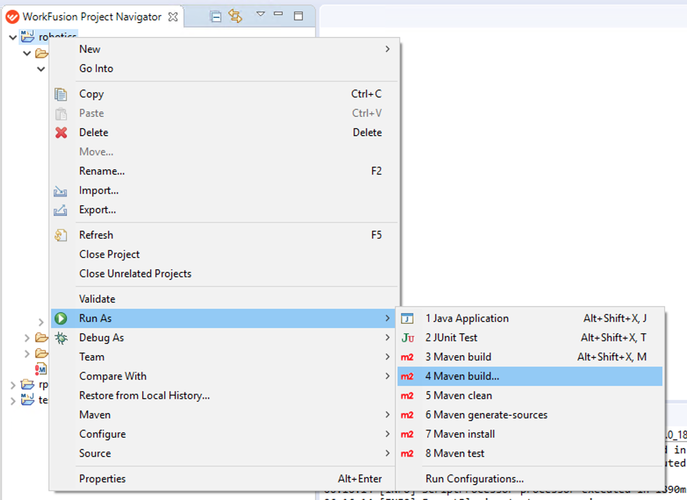The image size is (687, 500).
Task: Run 6 Maven generate-sources
Action: [530, 415]
